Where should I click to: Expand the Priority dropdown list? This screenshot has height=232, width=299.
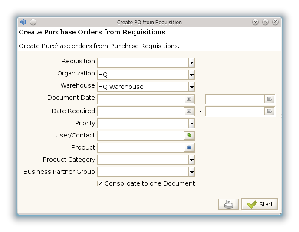tap(191, 123)
